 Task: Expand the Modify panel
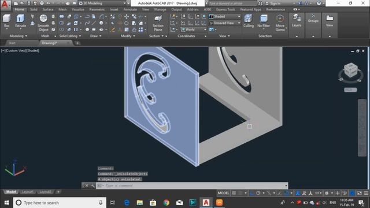[128, 36]
